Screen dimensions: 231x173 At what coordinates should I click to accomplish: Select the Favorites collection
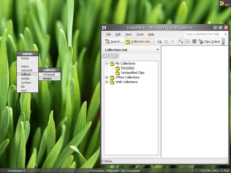pyautogui.click(x=127, y=68)
